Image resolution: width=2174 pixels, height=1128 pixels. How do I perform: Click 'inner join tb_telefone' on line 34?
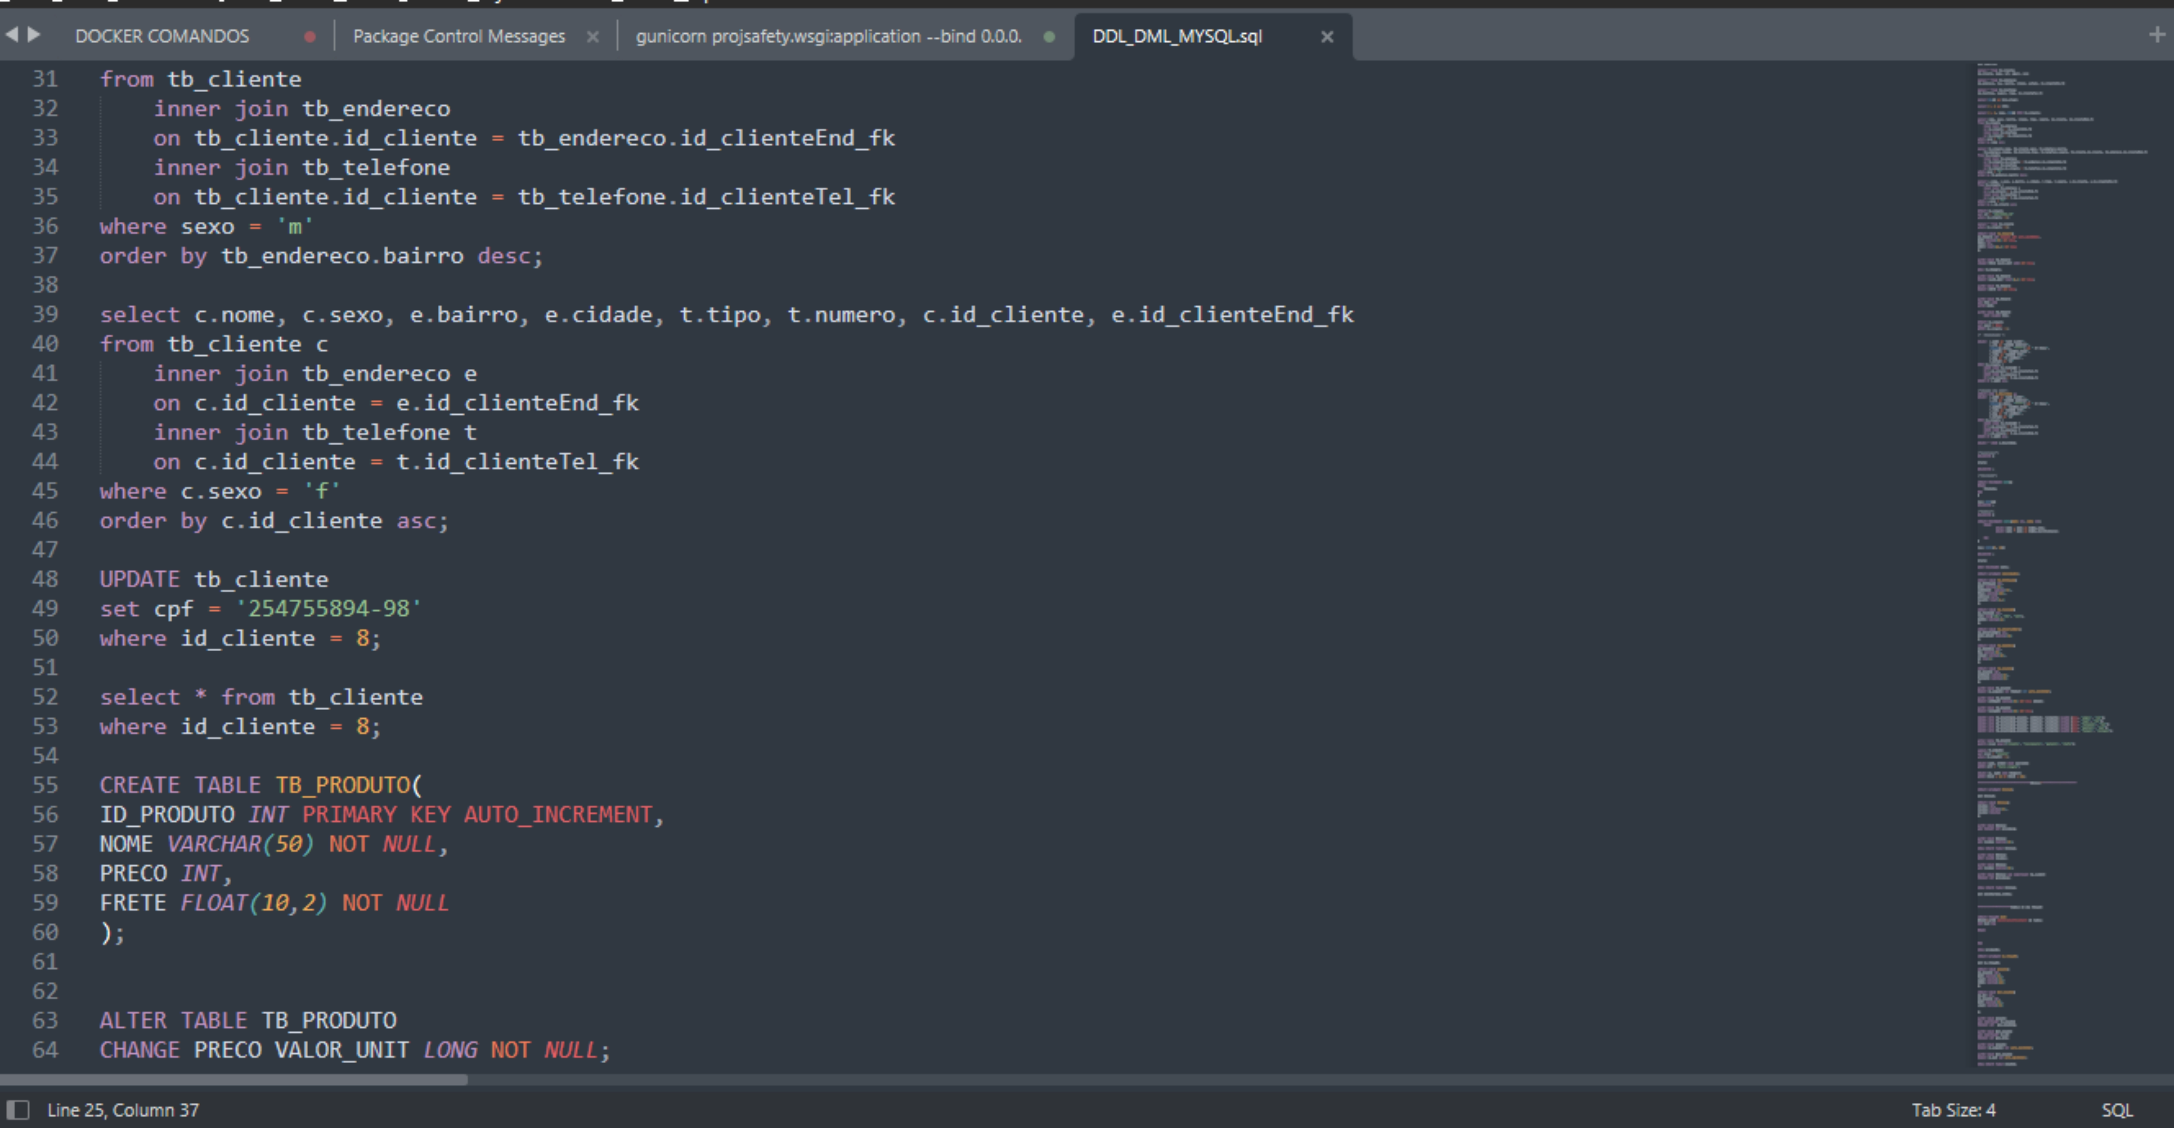[x=302, y=168]
